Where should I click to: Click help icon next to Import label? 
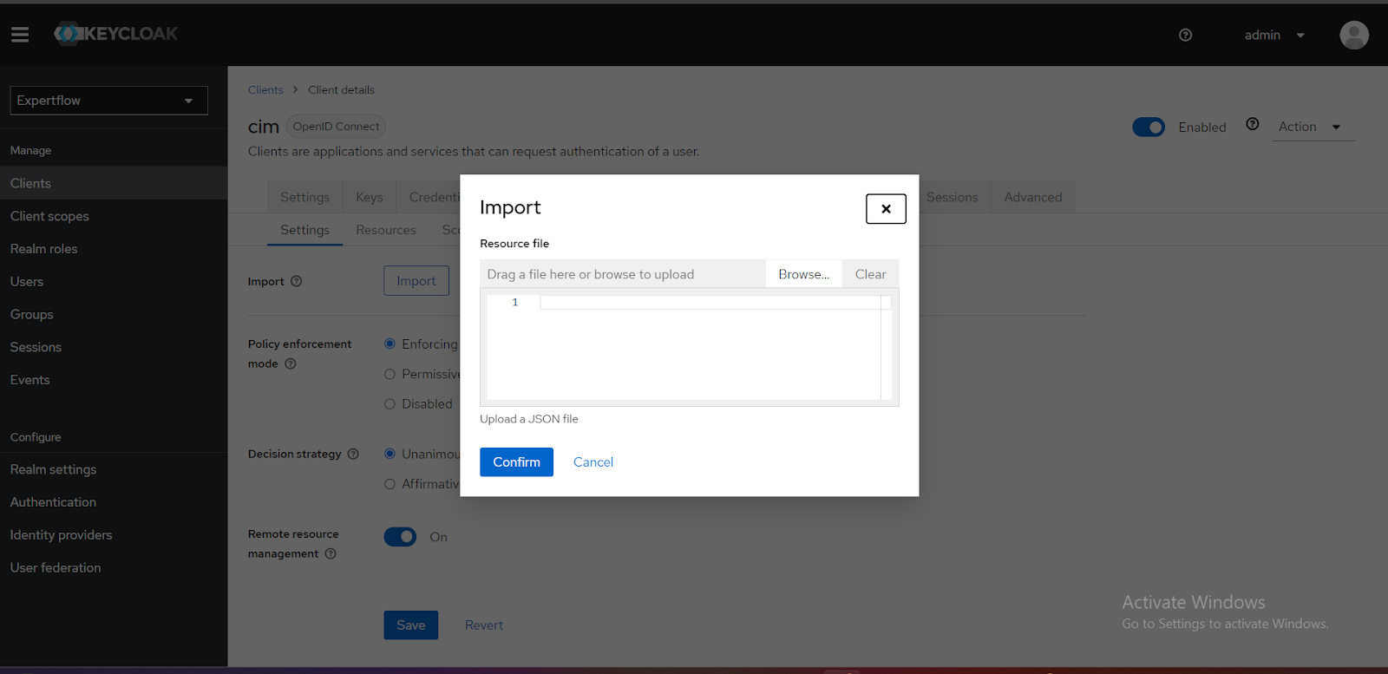click(x=297, y=281)
